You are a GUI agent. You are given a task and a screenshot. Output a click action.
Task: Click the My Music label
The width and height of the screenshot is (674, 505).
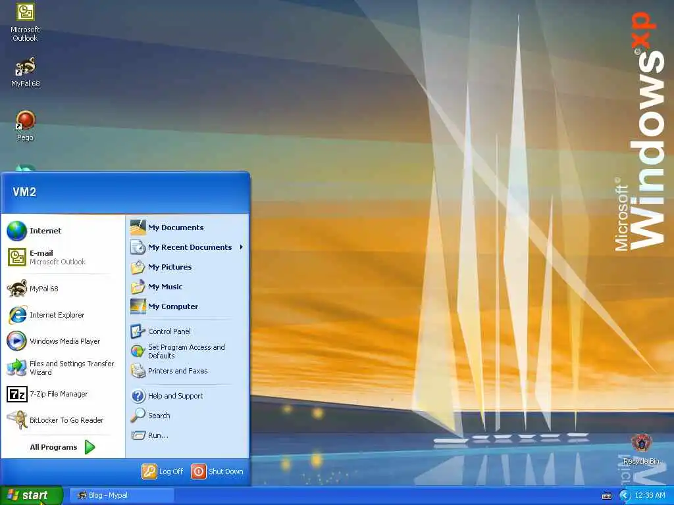pyautogui.click(x=165, y=287)
